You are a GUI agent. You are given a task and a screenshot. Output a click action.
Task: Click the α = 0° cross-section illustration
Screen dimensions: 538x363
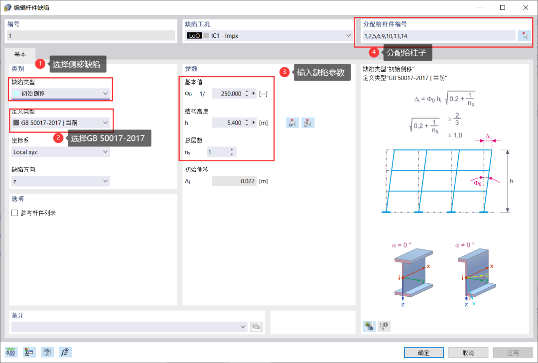[x=413, y=274]
